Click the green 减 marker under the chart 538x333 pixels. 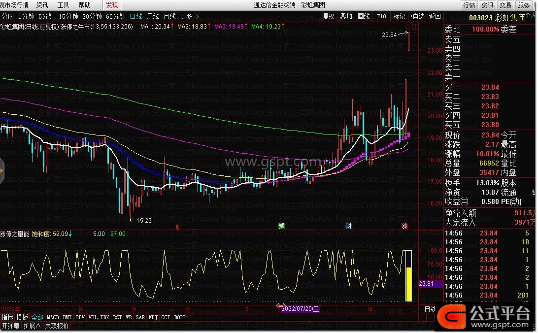click(x=281, y=226)
